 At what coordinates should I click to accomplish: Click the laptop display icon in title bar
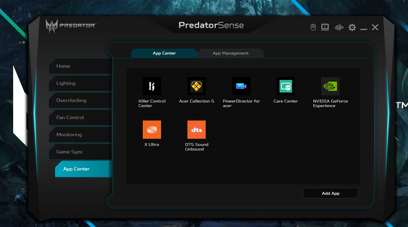tap(325, 27)
